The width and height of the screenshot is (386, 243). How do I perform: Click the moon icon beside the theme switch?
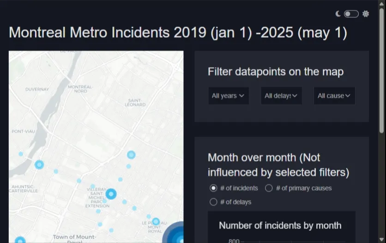point(338,14)
